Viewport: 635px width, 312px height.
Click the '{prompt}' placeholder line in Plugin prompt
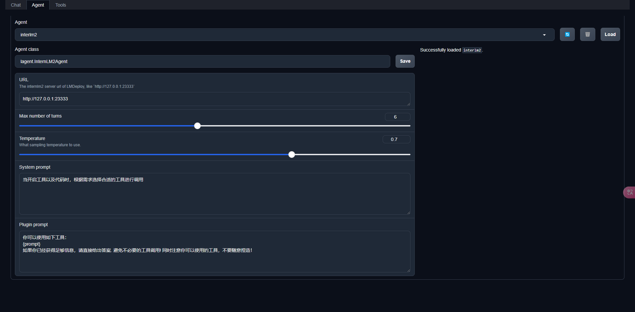tap(31, 244)
